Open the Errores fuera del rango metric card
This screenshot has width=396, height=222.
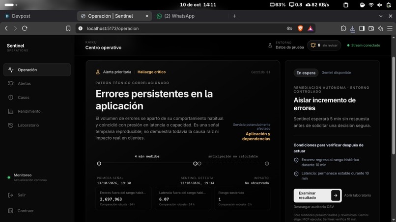tap(123, 198)
